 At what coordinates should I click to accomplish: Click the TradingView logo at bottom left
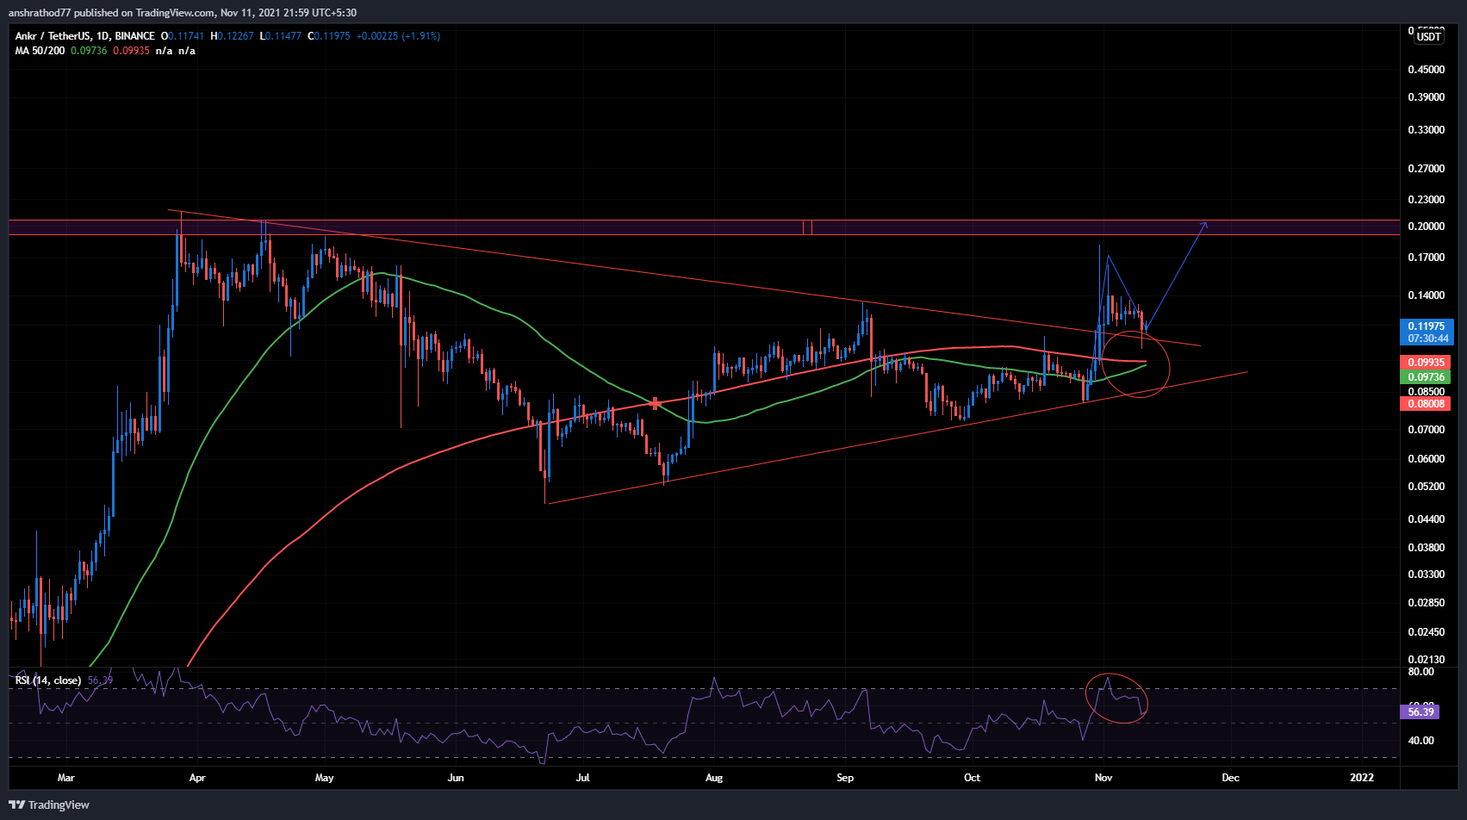49,804
